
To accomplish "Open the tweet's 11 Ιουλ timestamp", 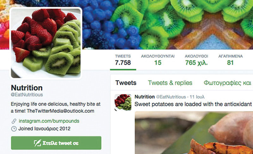I will [x=197, y=97].
